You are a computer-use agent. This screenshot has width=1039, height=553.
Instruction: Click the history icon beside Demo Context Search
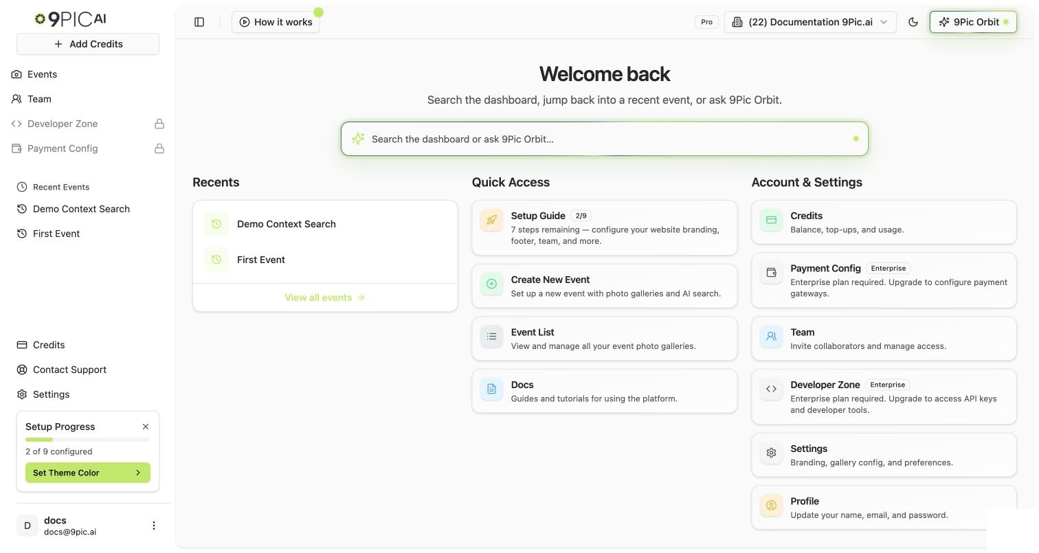pos(216,224)
